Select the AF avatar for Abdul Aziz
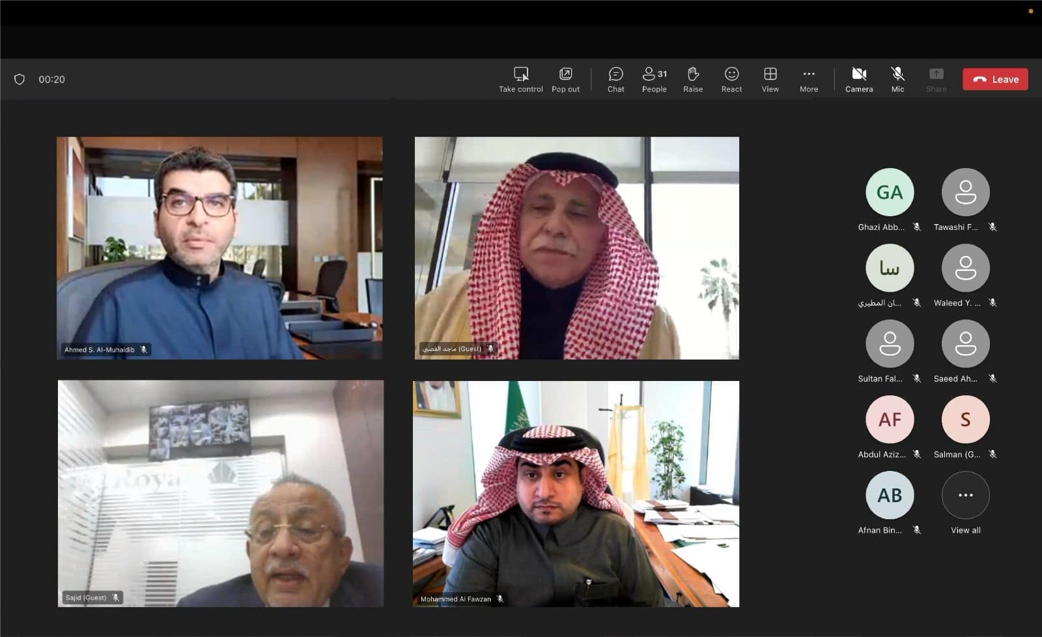Viewport: 1042px width, 637px height. point(889,419)
